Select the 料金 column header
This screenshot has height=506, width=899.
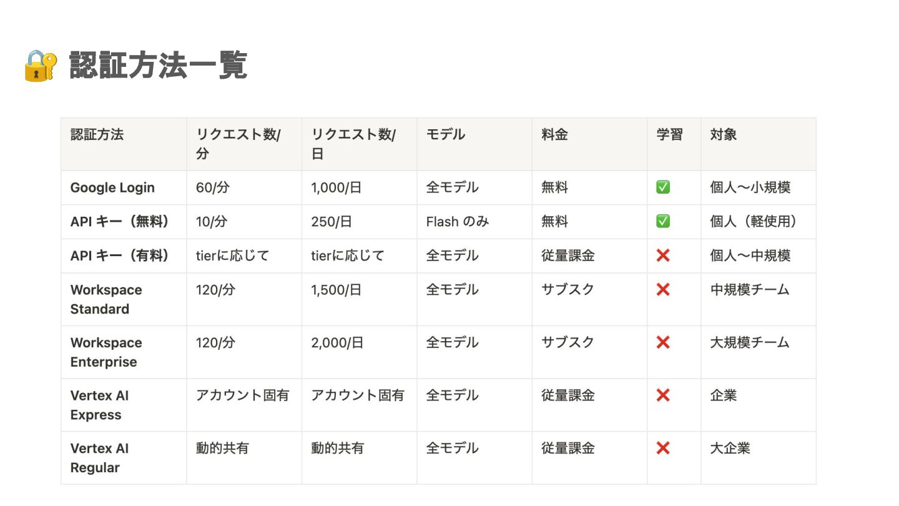coord(589,144)
